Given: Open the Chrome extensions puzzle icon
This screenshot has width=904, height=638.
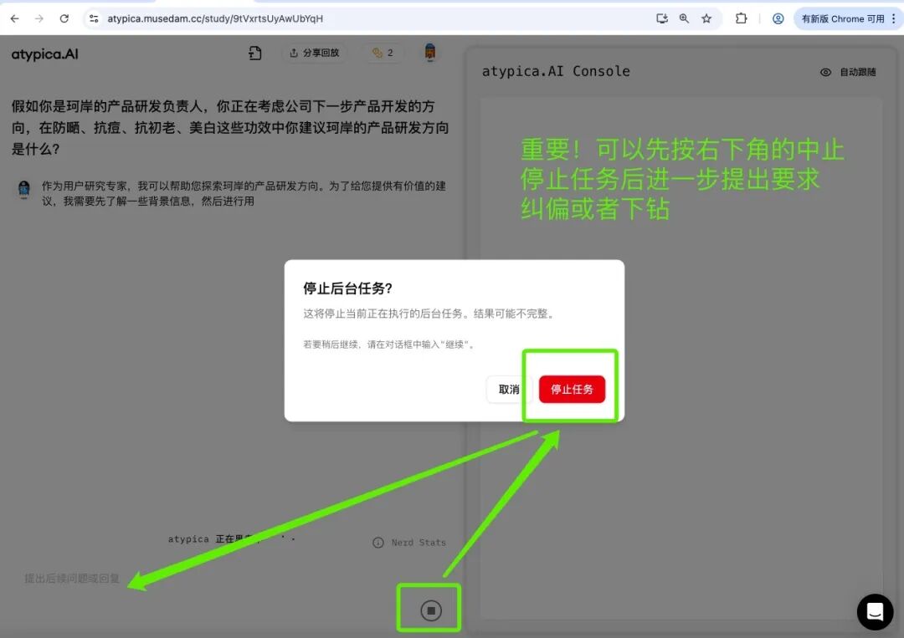Looking at the screenshot, I should tap(741, 18).
